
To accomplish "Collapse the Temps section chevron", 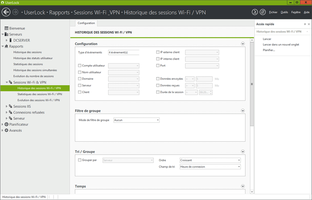I will 243,186.
